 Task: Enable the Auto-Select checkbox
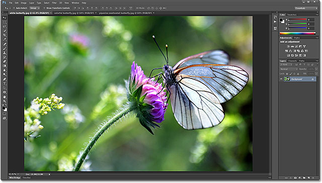click(x=14, y=8)
